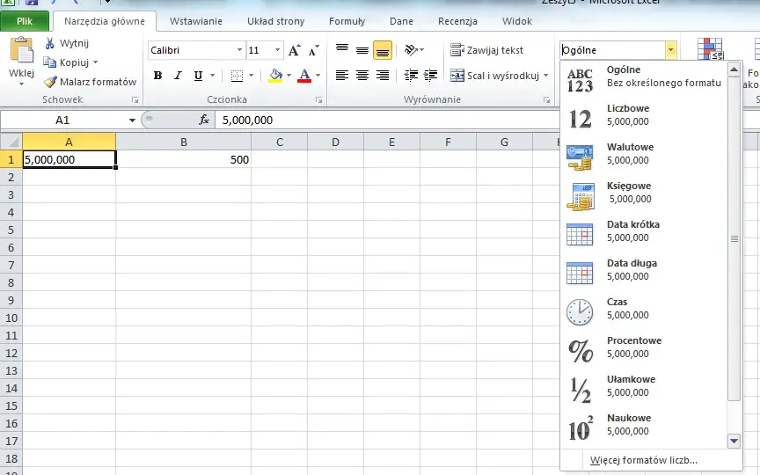Open the Plik file tab
The width and height of the screenshot is (760, 475).
point(25,21)
